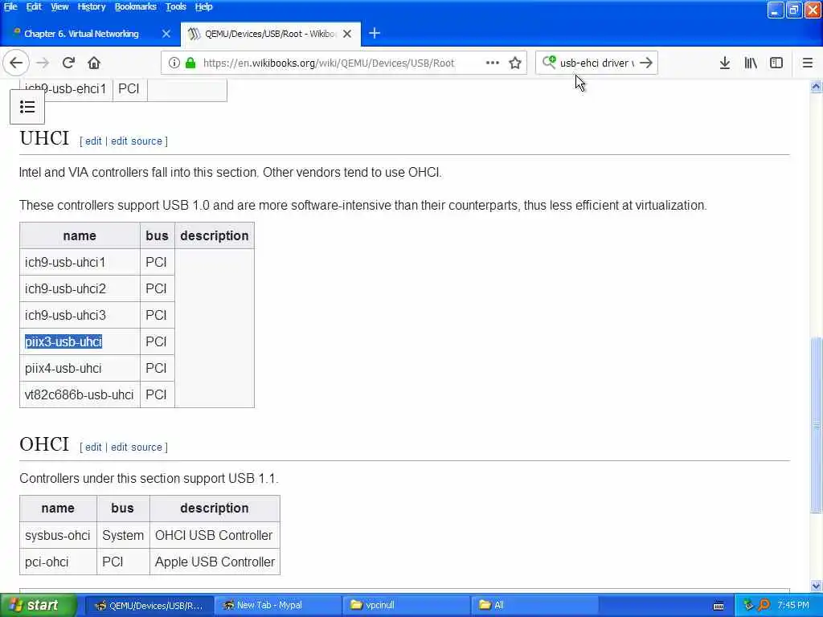Open the View menu

point(59,6)
